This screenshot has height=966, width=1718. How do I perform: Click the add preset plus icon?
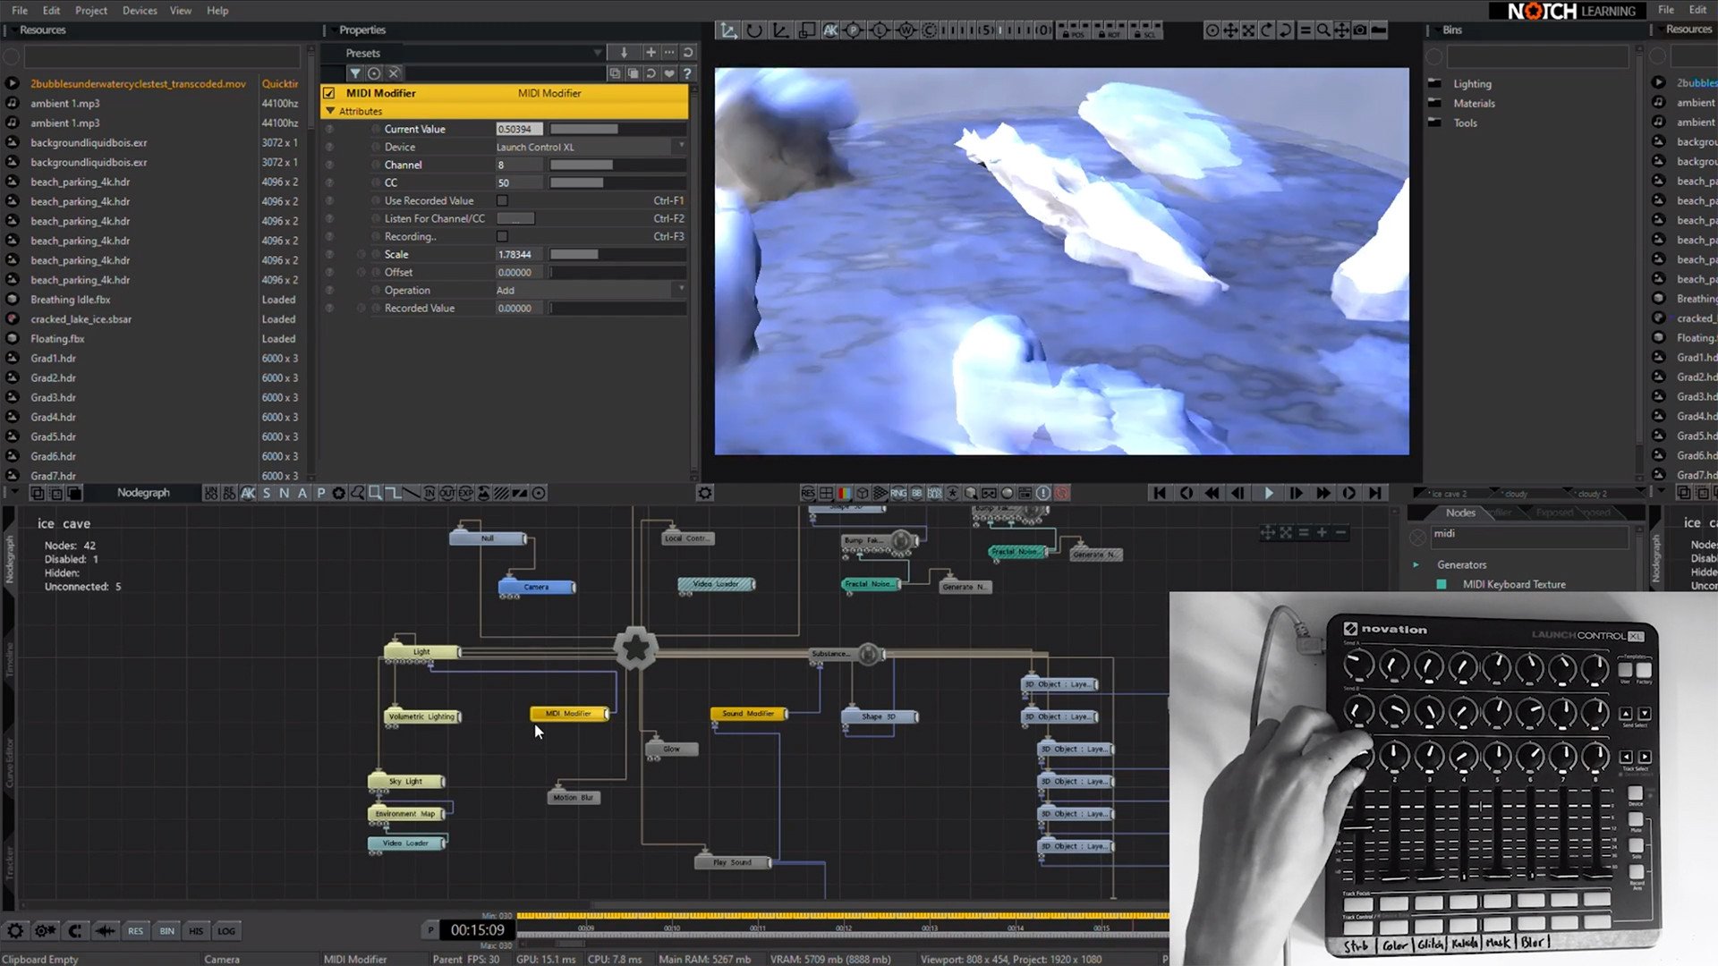pos(651,53)
